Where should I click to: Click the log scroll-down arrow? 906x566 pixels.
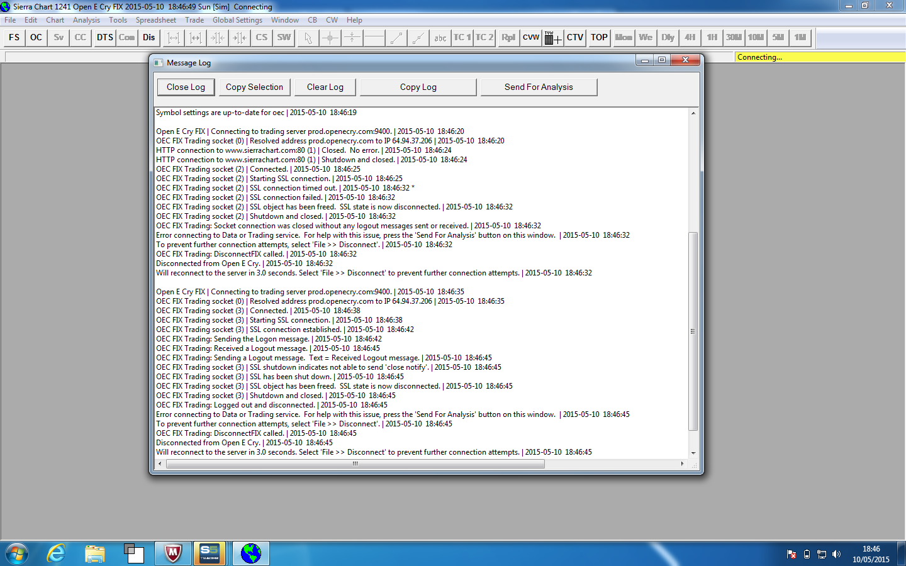(693, 453)
